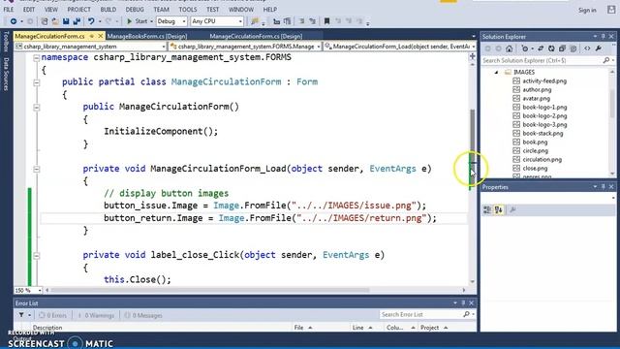620x349 pixels.
Task: Toggle the 0 Errors filter in Error List
Action: pyautogui.click(x=53, y=315)
